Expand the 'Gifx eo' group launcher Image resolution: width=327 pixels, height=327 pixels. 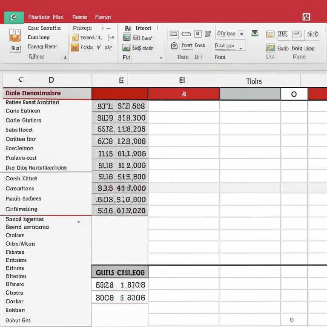(x=65, y=57)
